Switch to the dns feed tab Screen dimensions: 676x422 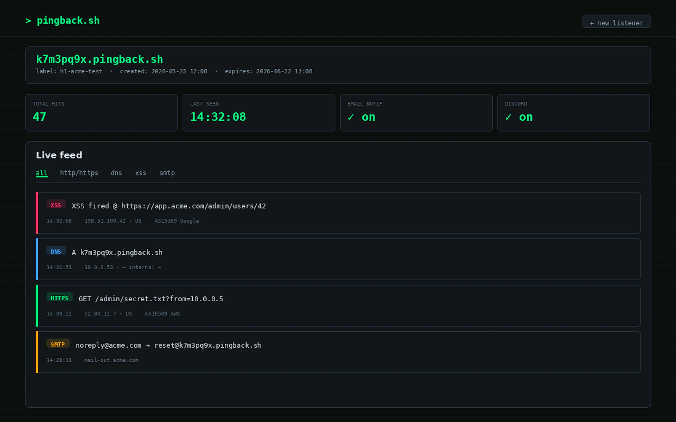coord(116,173)
